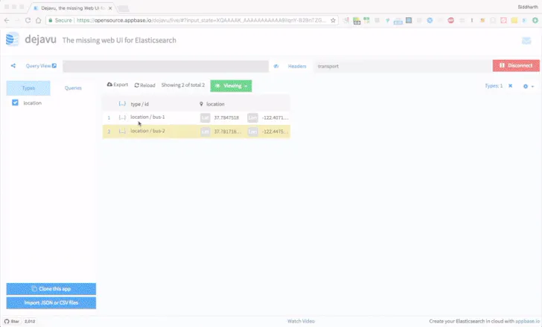Image resolution: width=542 pixels, height=327 pixels.
Task: Select the location / bus-2 row
Action: click(x=147, y=131)
